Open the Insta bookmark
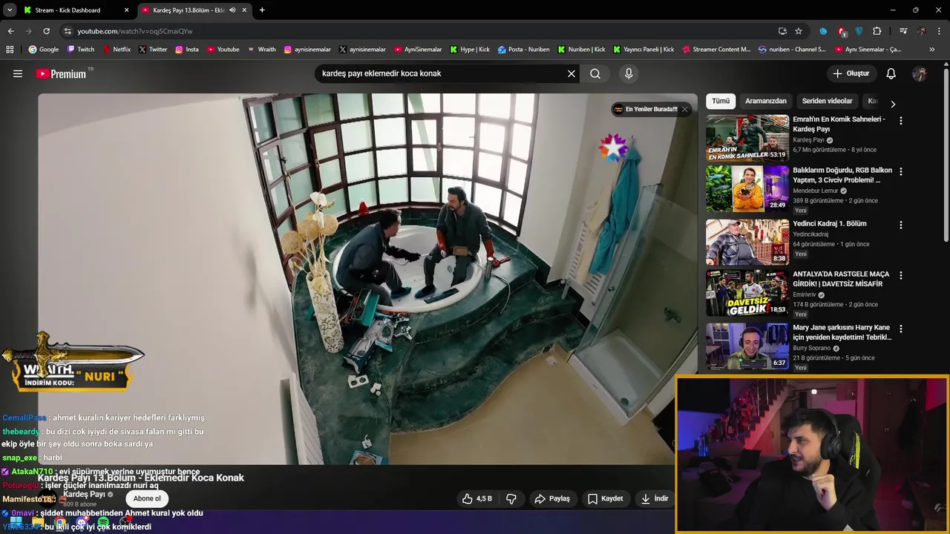The width and height of the screenshot is (950, 534). (187, 50)
